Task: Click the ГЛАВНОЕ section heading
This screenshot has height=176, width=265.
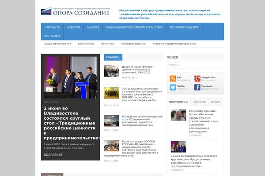Action: tap(113, 57)
